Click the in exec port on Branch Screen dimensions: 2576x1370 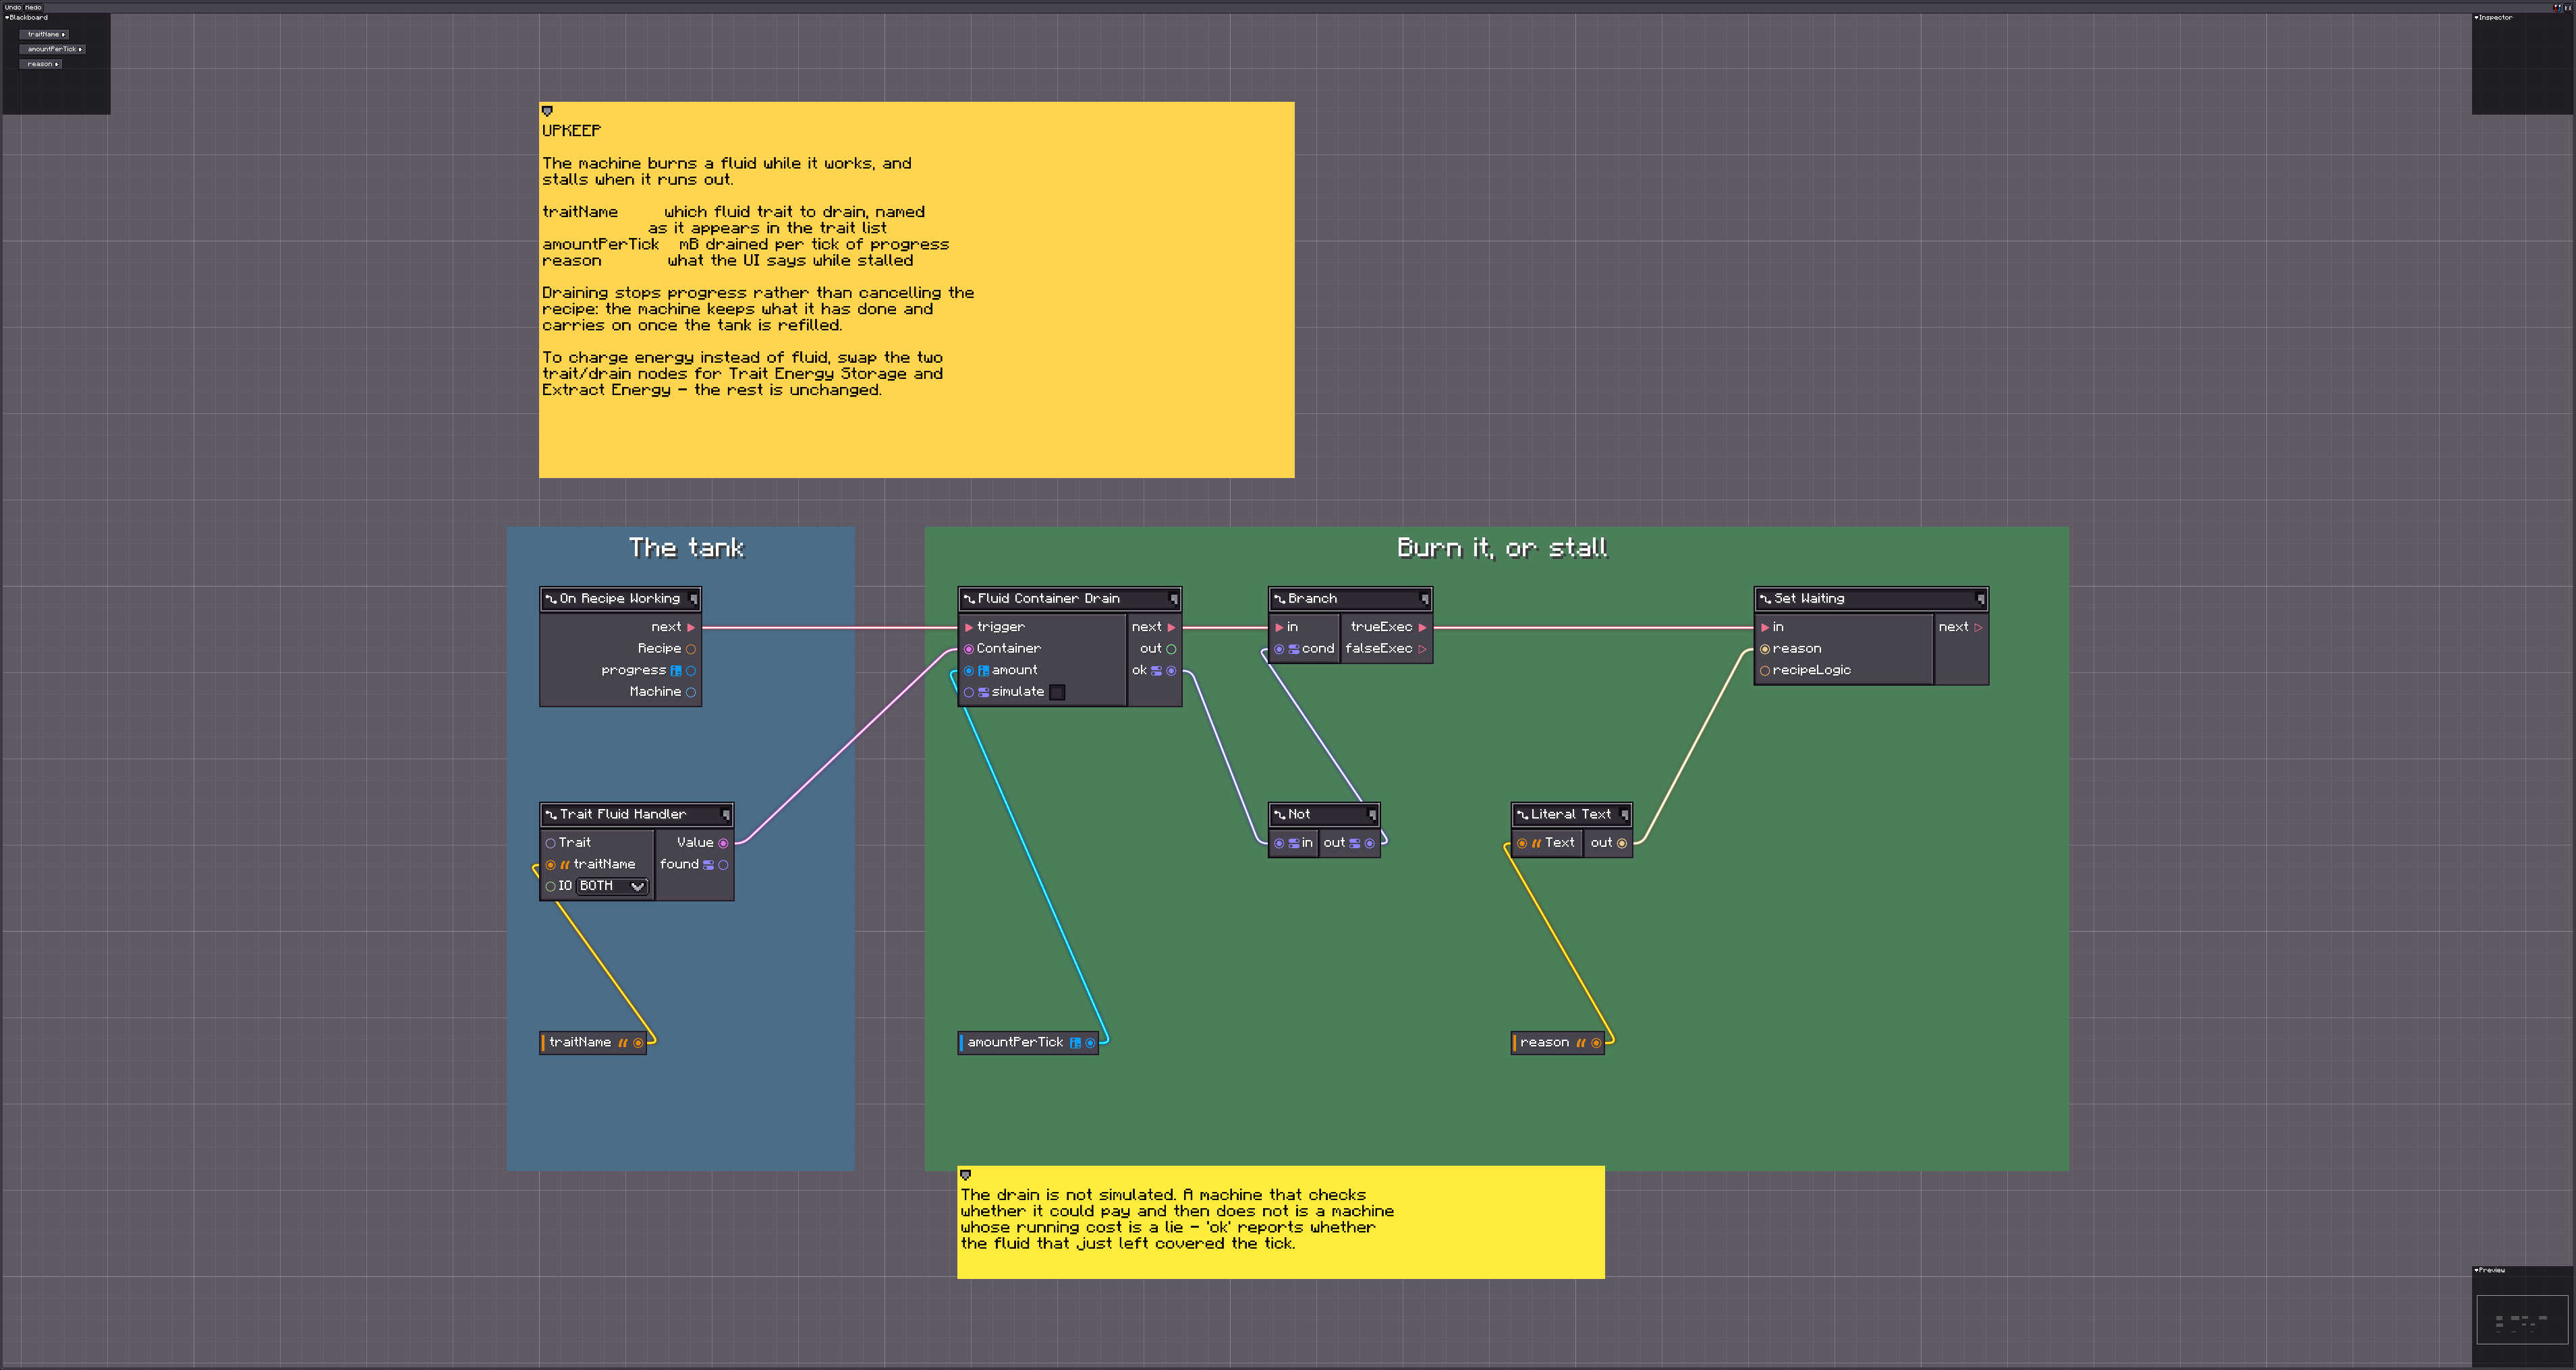(1279, 628)
